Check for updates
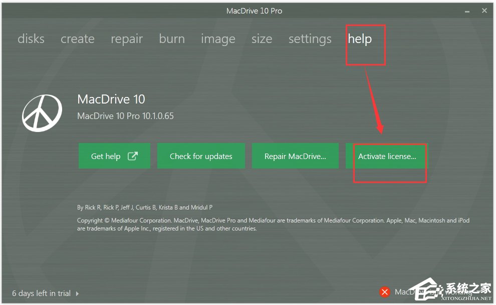The width and height of the screenshot is (496, 305). [x=201, y=155]
